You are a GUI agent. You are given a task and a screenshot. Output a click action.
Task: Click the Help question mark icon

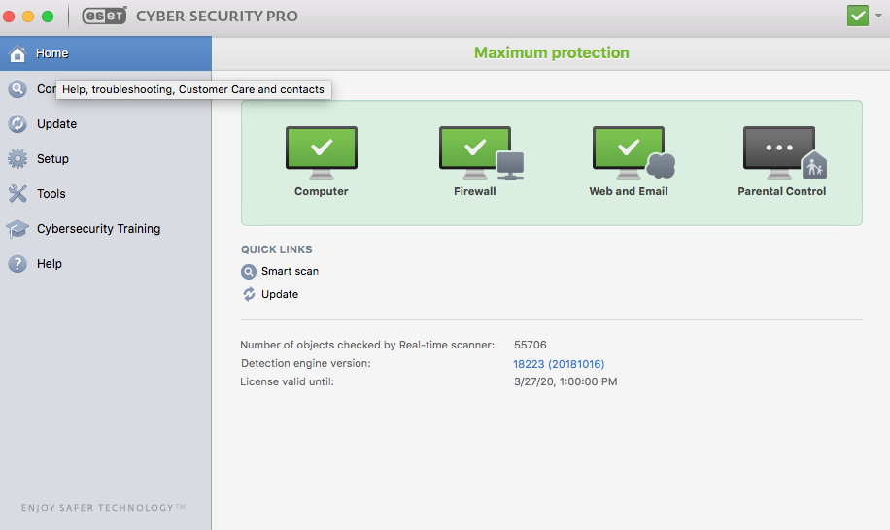point(17,264)
